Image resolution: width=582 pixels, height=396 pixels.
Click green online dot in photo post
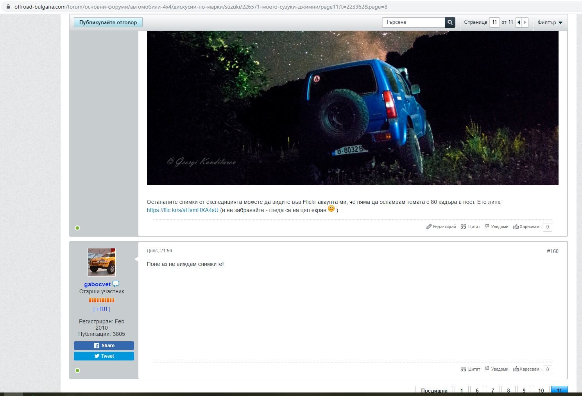coord(77,228)
